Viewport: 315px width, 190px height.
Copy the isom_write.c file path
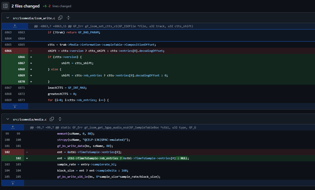pyautogui.click(x=60, y=18)
